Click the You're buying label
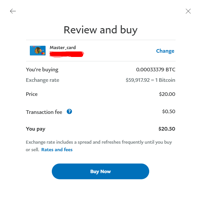This screenshot has width=201, height=198. (x=42, y=70)
